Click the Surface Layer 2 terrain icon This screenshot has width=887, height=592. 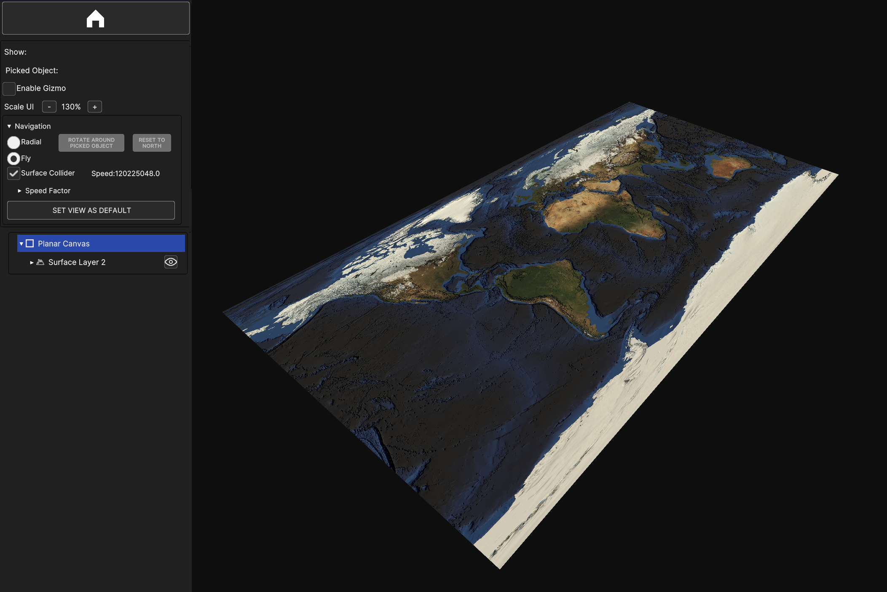coord(40,262)
